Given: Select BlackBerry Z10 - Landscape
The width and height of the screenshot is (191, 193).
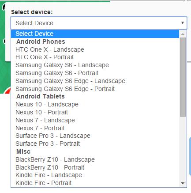Looking at the screenshot, I should (x=95, y=159).
